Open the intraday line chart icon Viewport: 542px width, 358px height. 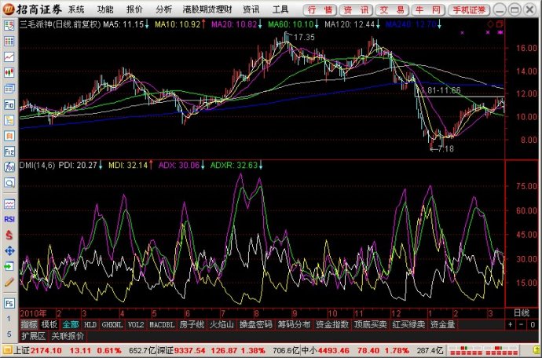coord(9,57)
